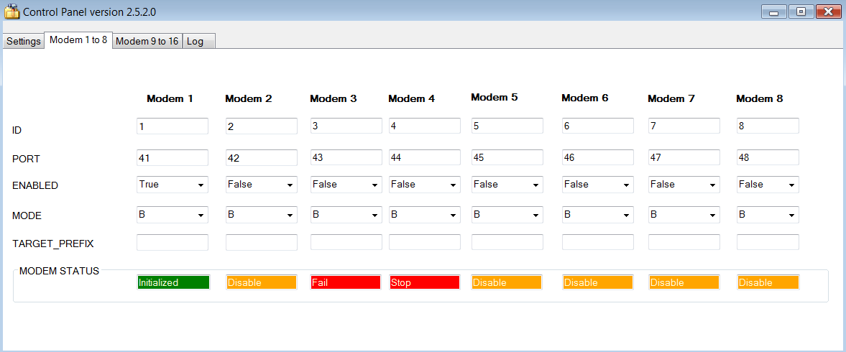This screenshot has height=352, width=846.
Task: Focus the Modem 6 TARGET_PREFIX field
Action: click(597, 242)
